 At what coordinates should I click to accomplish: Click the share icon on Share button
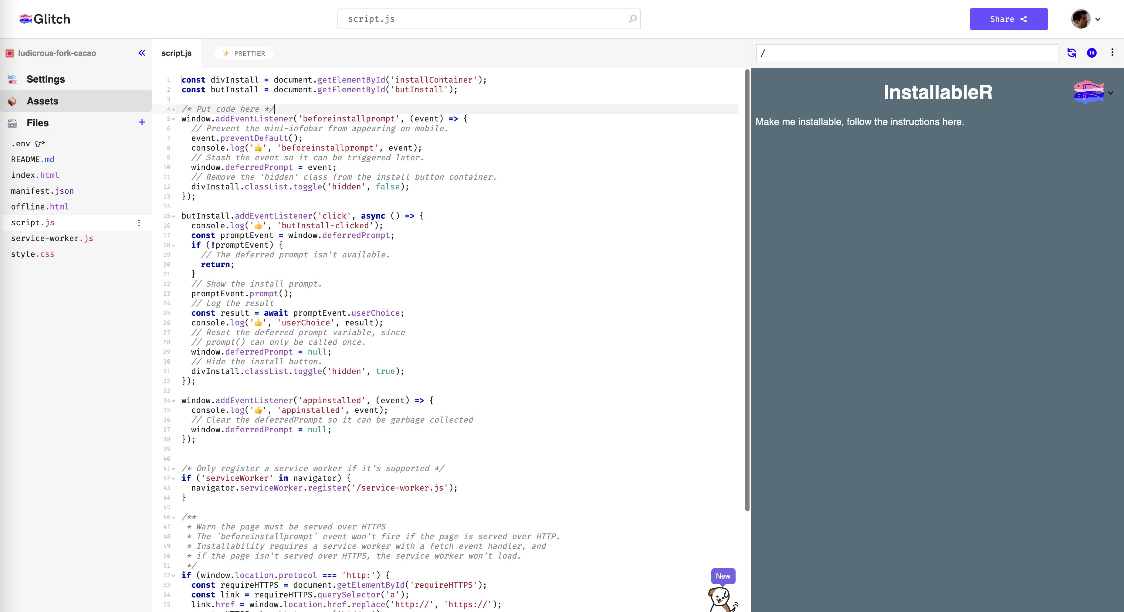1024,19
